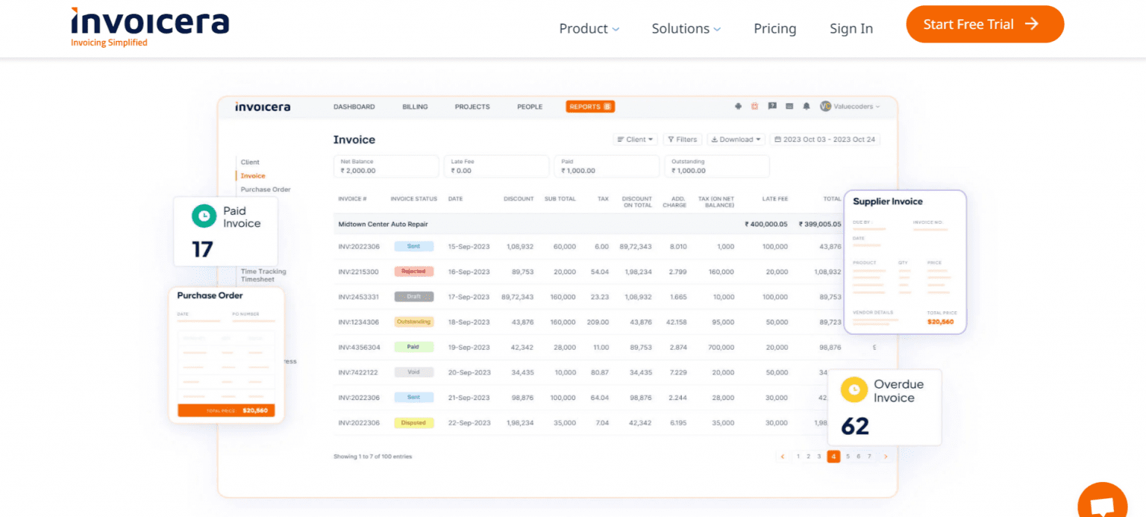Click the Download export icon
Image resolution: width=1146 pixels, height=517 pixels.
point(713,139)
